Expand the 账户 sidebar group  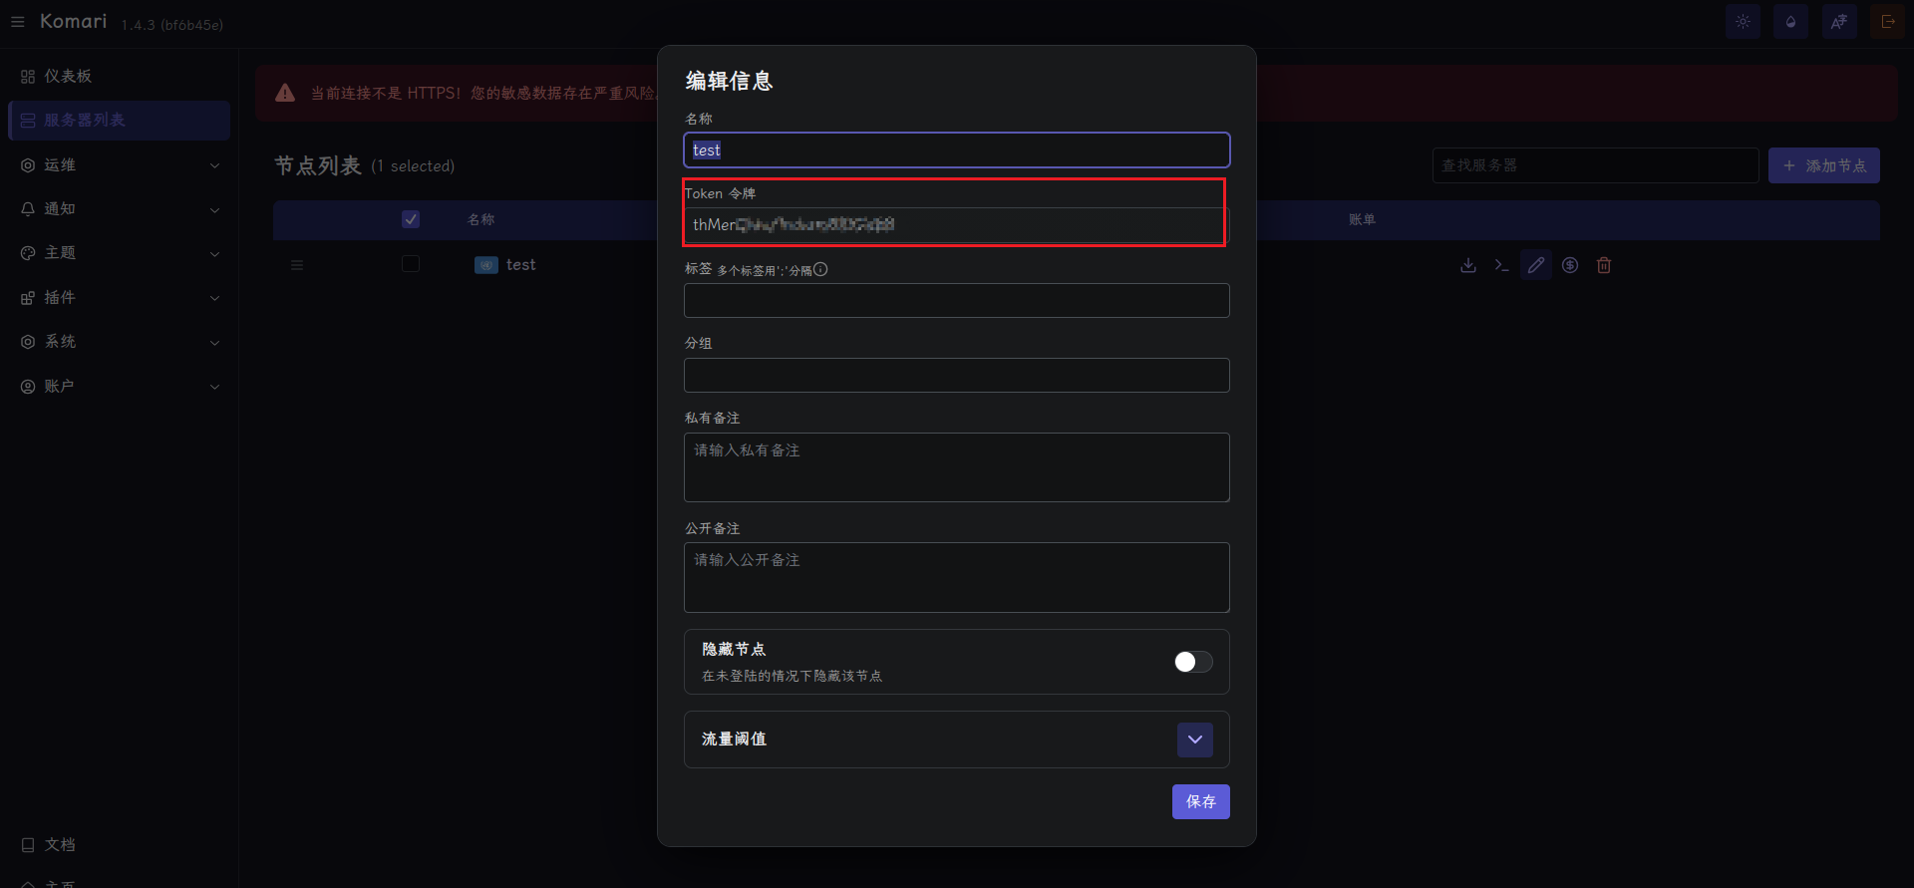[120, 387]
